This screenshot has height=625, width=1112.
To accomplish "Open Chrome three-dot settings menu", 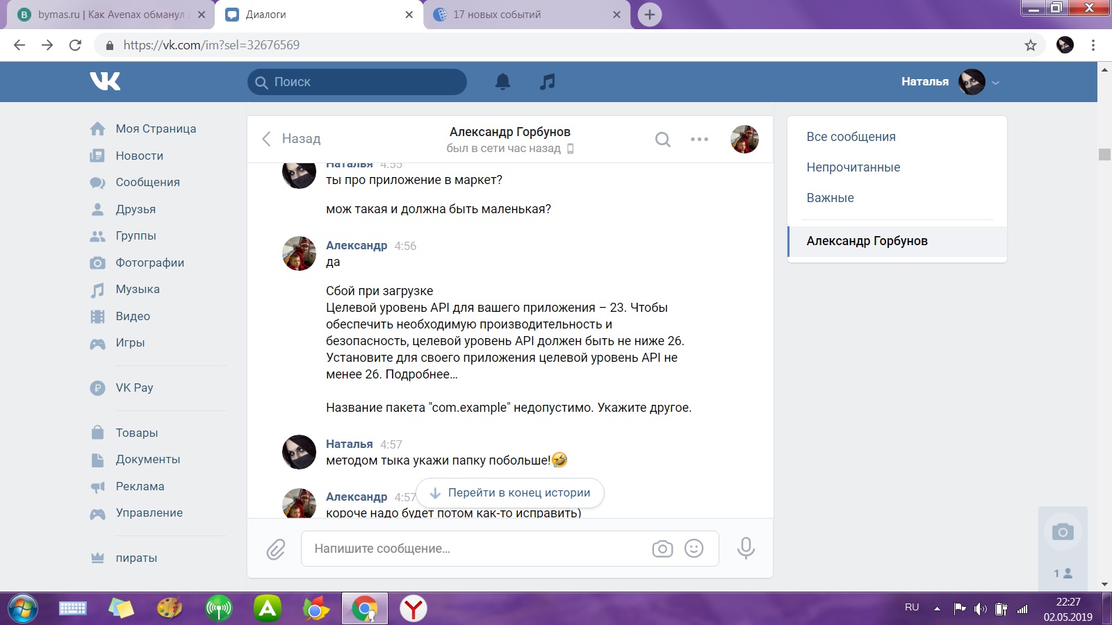I will click(x=1093, y=45).
